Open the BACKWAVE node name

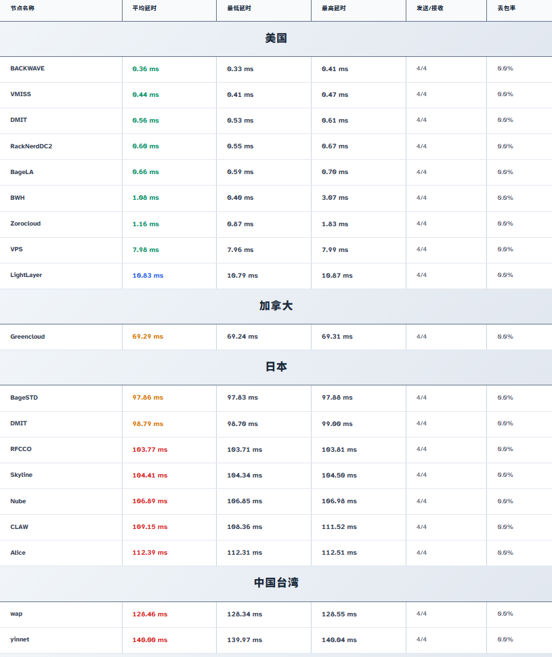pyautogui.click(x=28, y=68)
